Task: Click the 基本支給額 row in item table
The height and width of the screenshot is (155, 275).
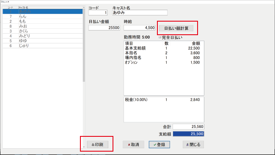Action: [x=164, y=48]
